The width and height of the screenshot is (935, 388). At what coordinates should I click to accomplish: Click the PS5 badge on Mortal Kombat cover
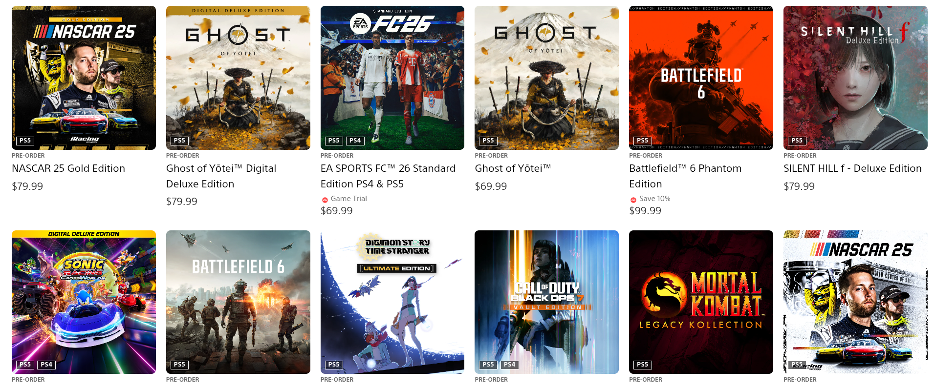tap(643, 365)
